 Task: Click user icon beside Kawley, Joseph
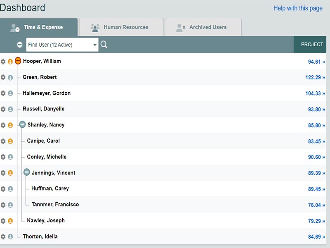coord(10,221)
